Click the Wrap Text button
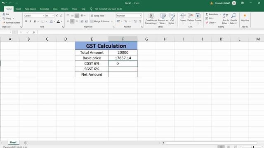 97,16
